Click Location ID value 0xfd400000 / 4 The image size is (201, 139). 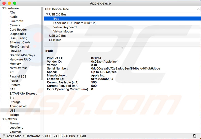(x=102, y=79)
